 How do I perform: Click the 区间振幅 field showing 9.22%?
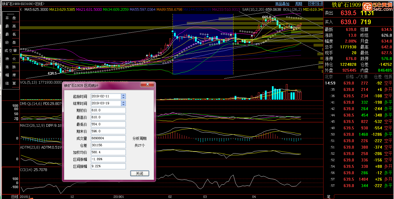click(x=108, y=166)
